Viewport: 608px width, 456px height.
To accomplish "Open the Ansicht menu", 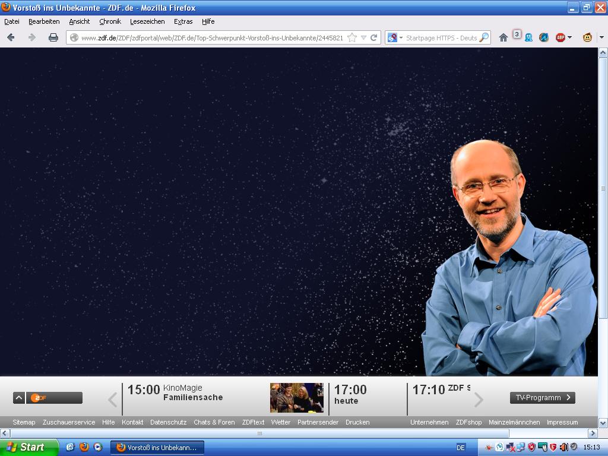I will (79, 21).
